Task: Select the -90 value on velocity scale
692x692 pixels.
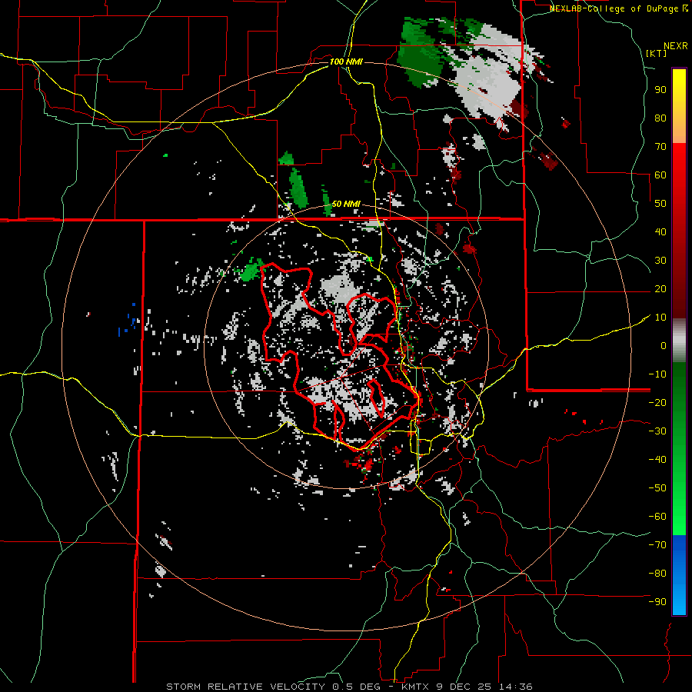Action: coord(657,601)
